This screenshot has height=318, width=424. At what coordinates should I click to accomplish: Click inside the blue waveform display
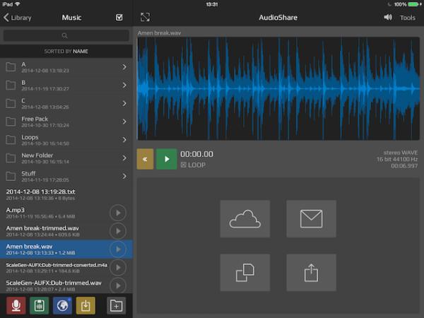[x=278, y=89]
